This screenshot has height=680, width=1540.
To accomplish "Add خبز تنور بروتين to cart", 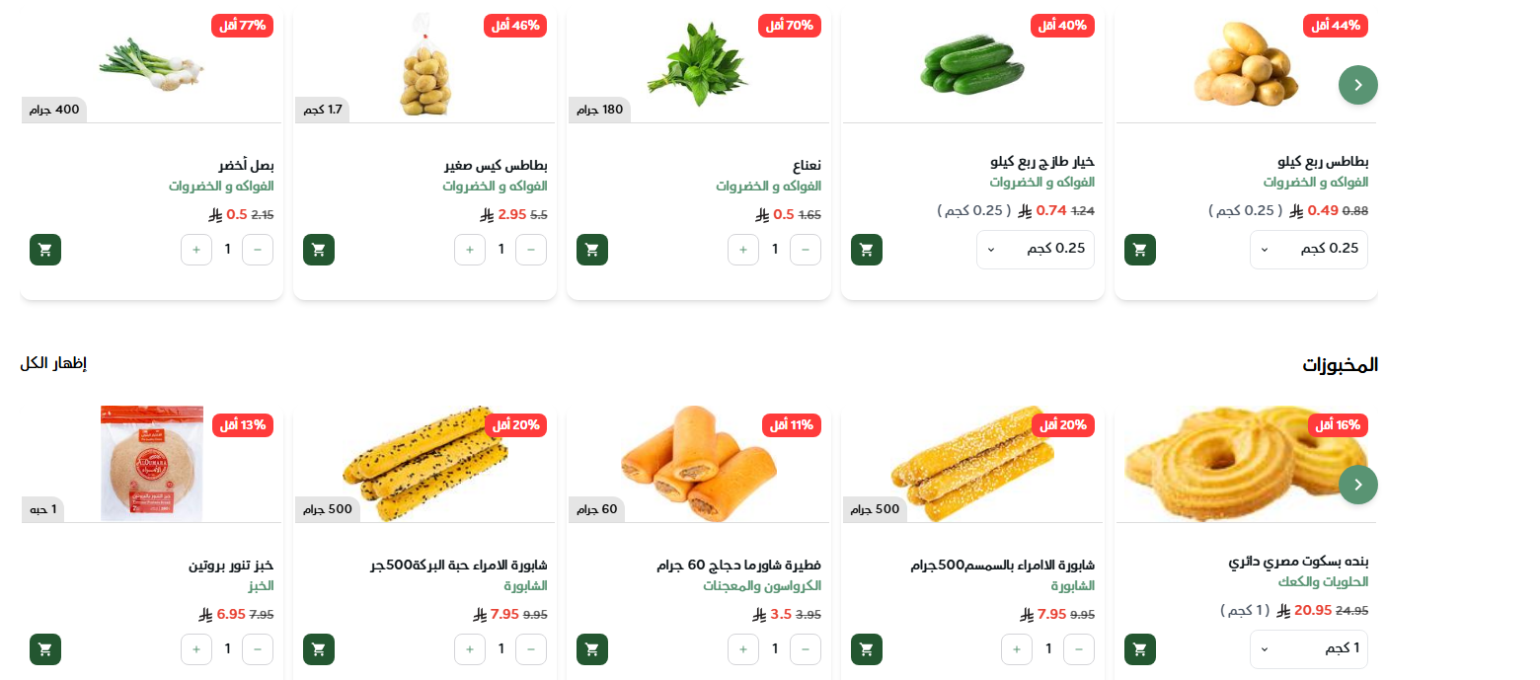I will [x=45, y=649].
